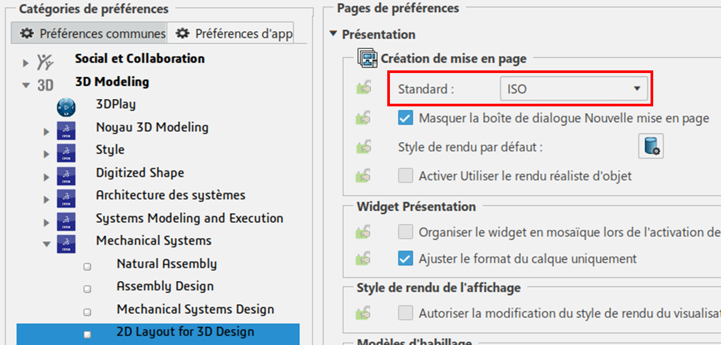Check Organiser le widget en mosaïque
The image size is (721, 345).
pyautogui.click(x=405, y=232)
